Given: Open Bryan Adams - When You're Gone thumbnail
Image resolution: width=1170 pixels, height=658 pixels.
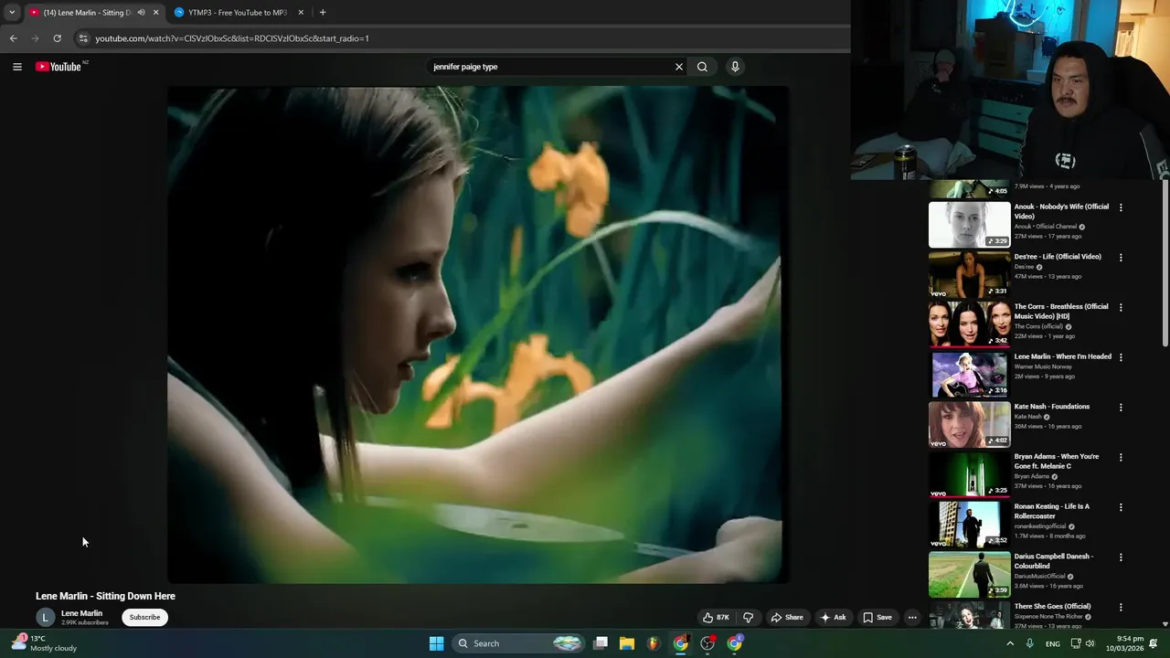Looking at the screenshot, I should 970,474.
